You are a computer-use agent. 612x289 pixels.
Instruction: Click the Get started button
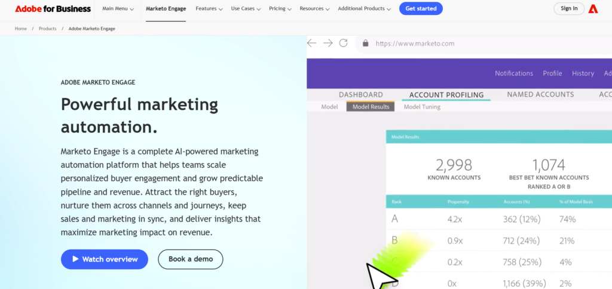[421, 8]
